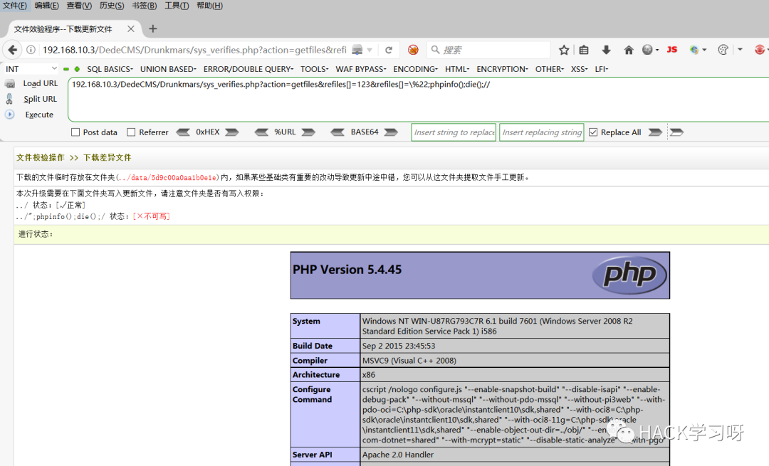Viewport: 769px width, 466px height.
Task: Open the INT type dropdown
Action: coord(31,69)
